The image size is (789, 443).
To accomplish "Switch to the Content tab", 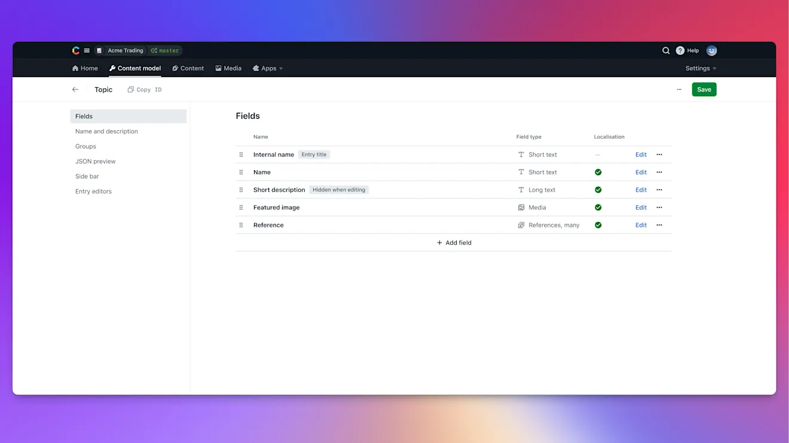I will (x=188, y=68).
